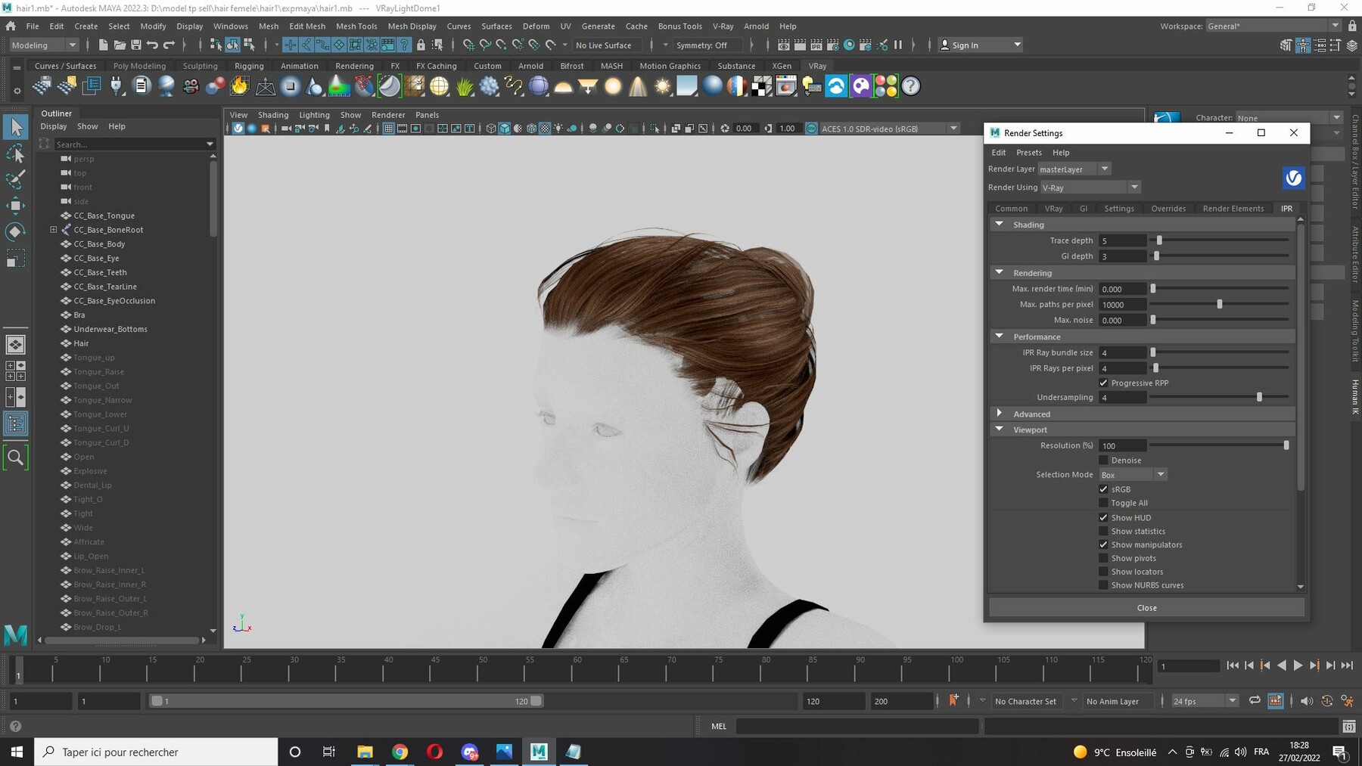Uncheck the Show HUD checkbox
1362x766 pixels.
click(1103, 518)
